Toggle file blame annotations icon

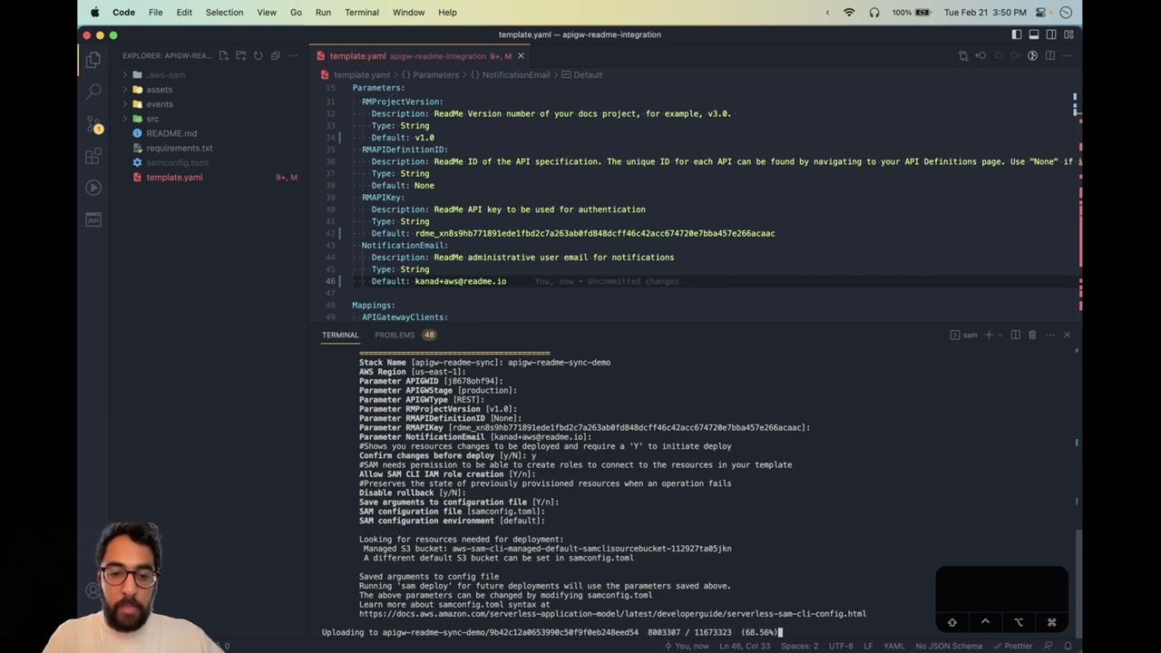(x=1032, y=55)
